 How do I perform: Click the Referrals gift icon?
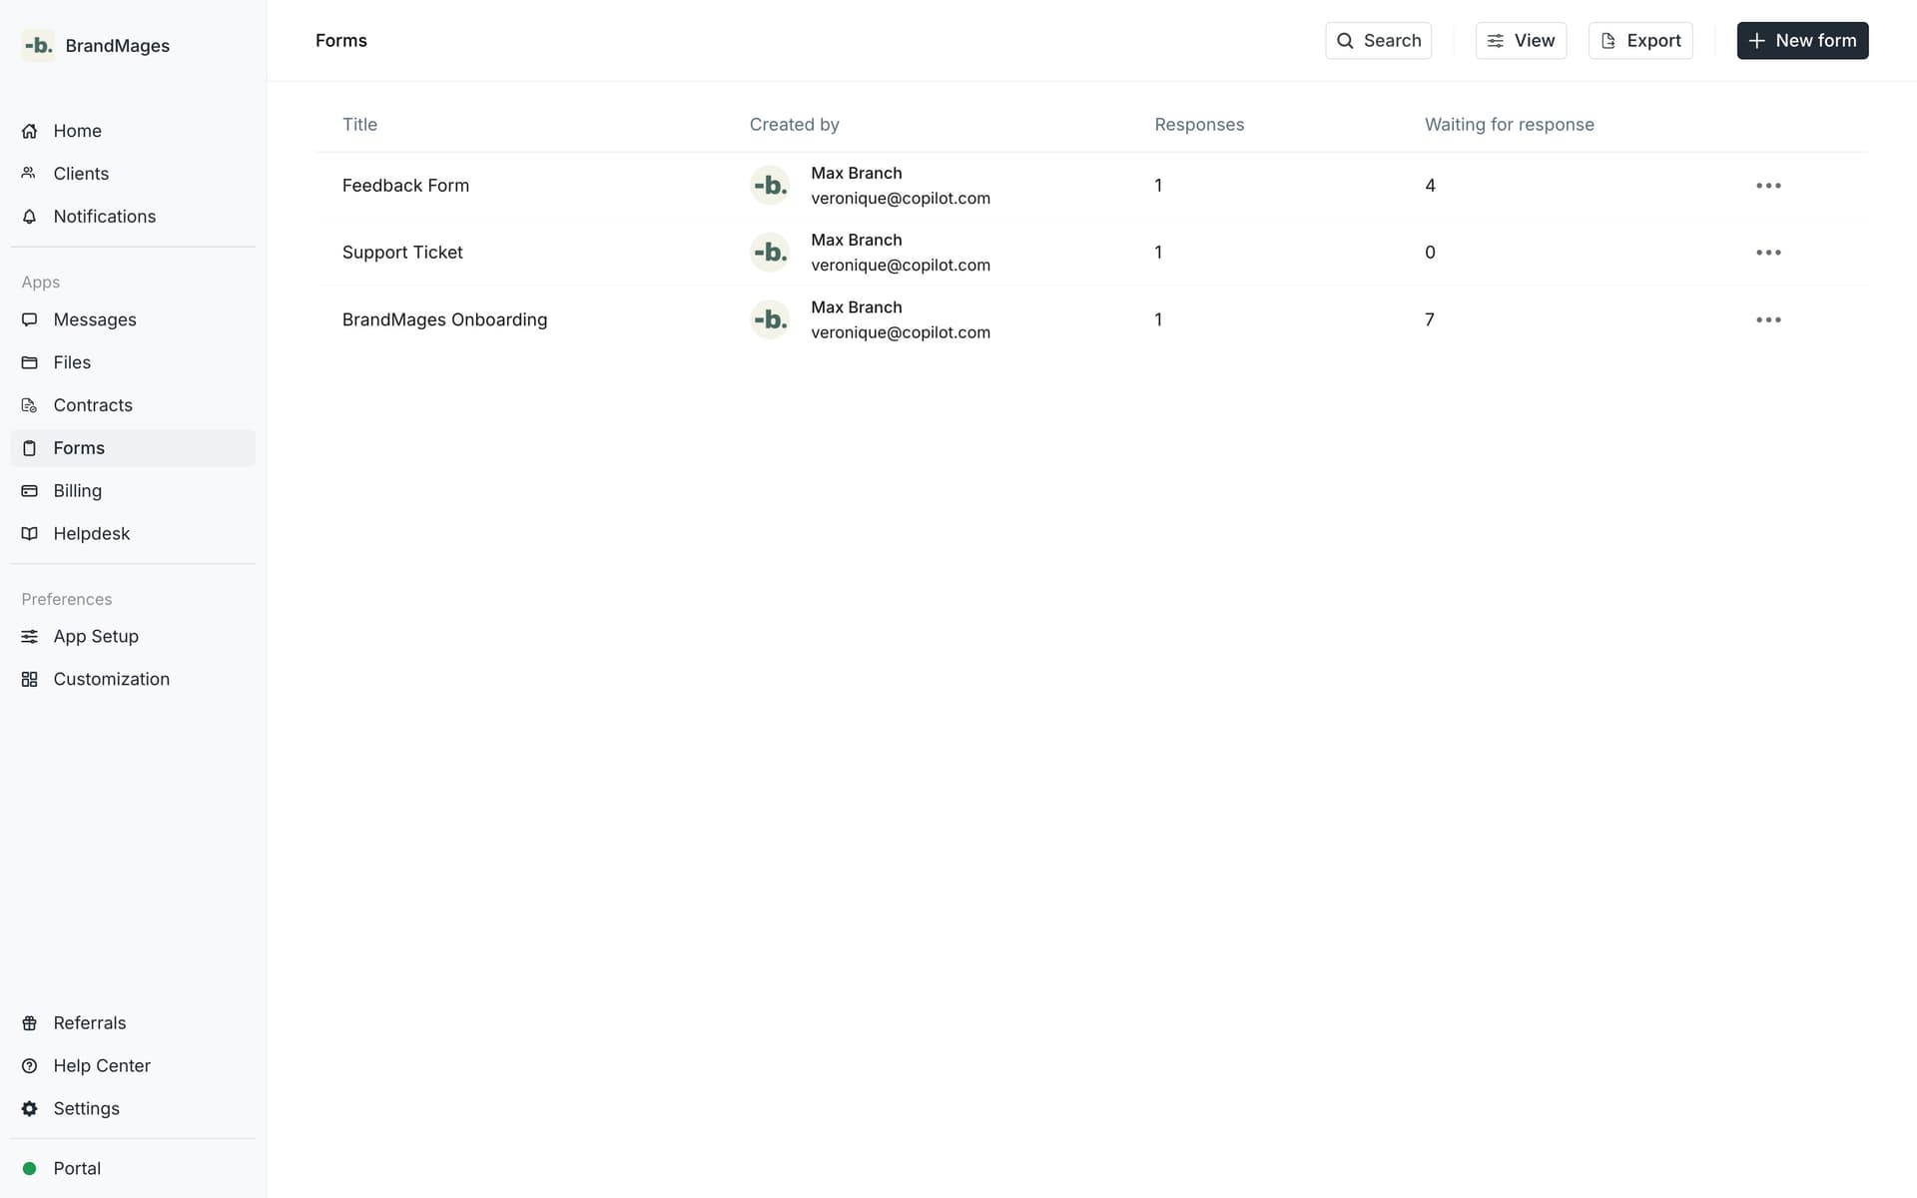[30, 1023]
